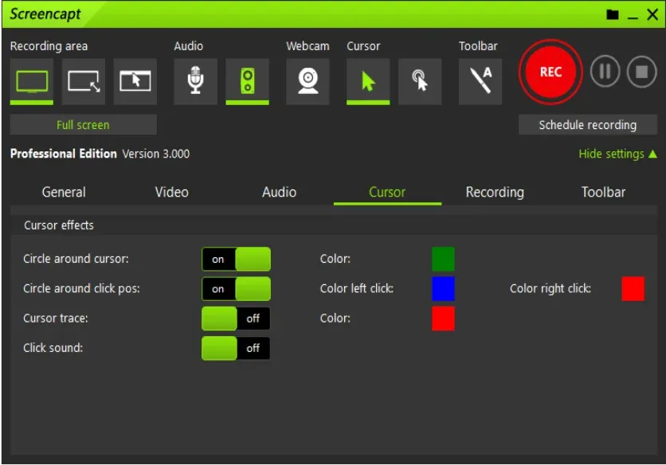Viewport: 666px width, 465px height.
Task: Select the Cursor settings tab
Action: click(x=387, y=193)
